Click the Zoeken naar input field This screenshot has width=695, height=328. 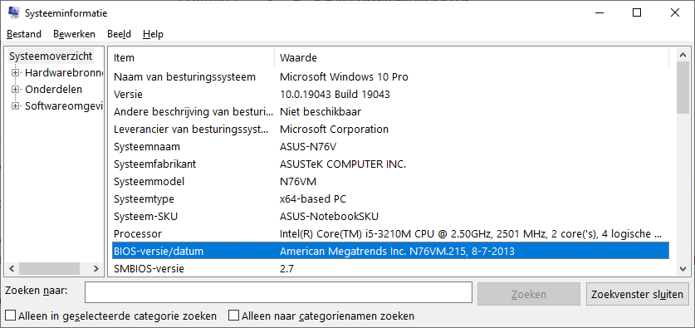click(278, 292)
